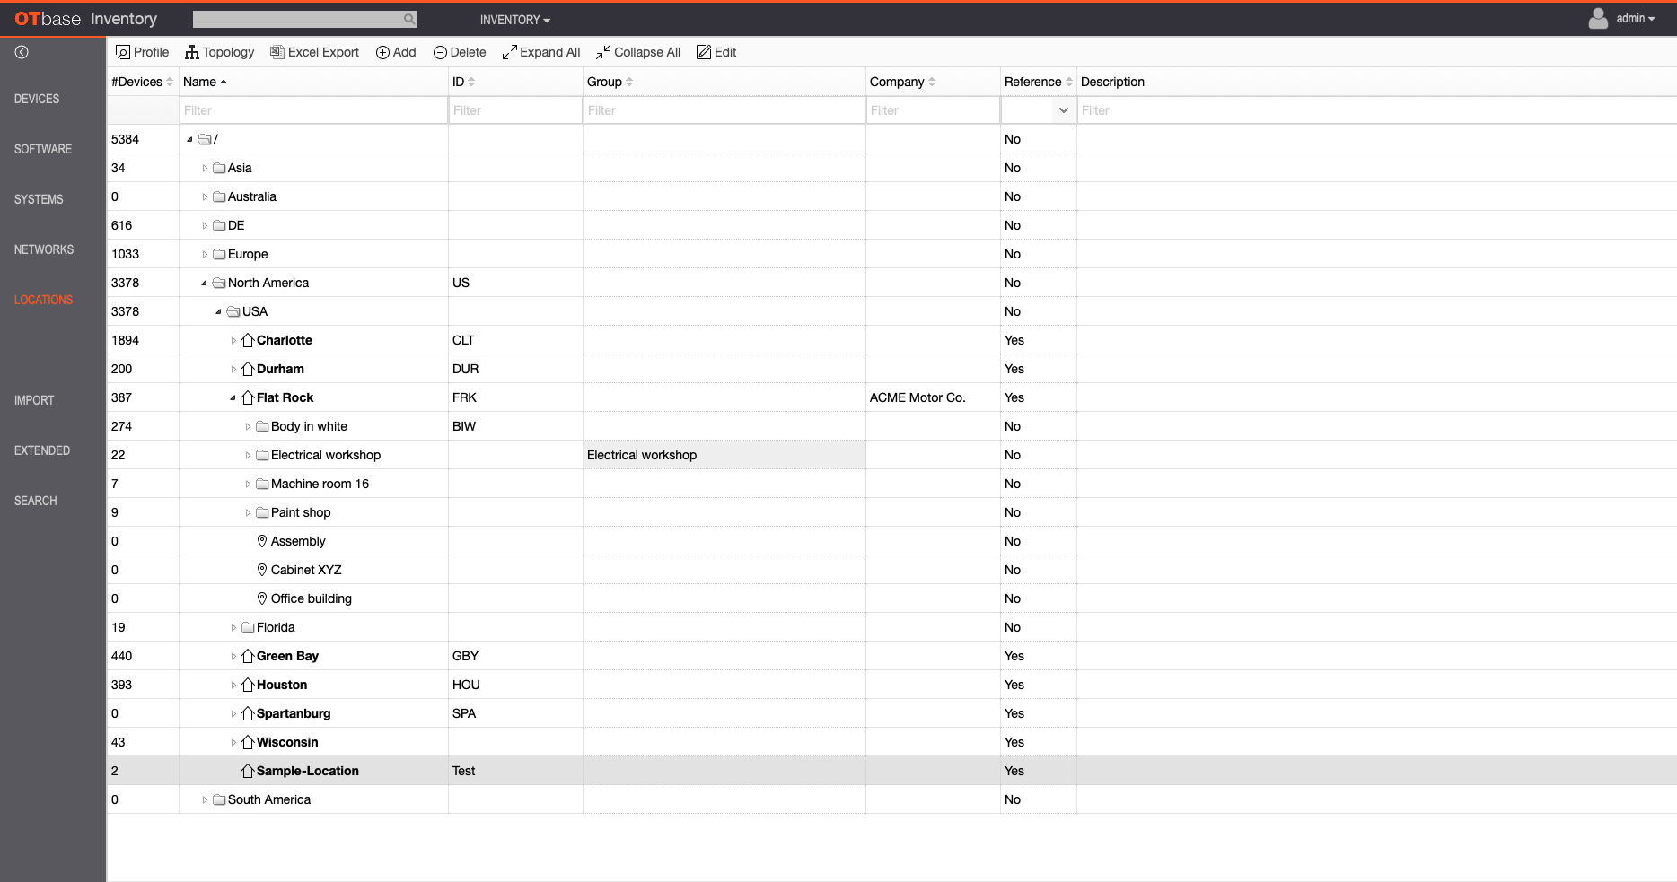Go to IMPORT in sidebar
Image resolution: width=1677 pixels, height=882 pixels.
pos(34,400)
